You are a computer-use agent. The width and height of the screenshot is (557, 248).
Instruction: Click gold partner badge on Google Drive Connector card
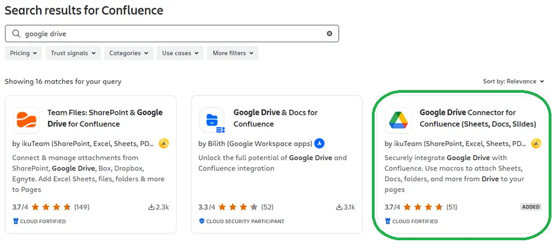[x=536, y=144]
